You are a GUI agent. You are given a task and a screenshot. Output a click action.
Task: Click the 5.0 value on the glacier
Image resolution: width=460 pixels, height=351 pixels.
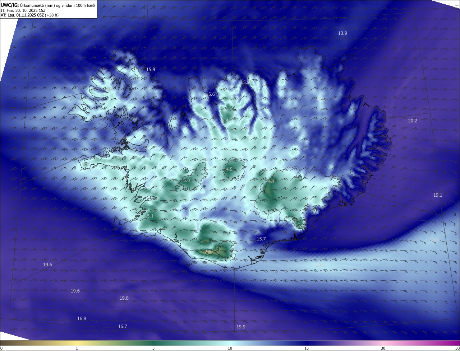187,180
